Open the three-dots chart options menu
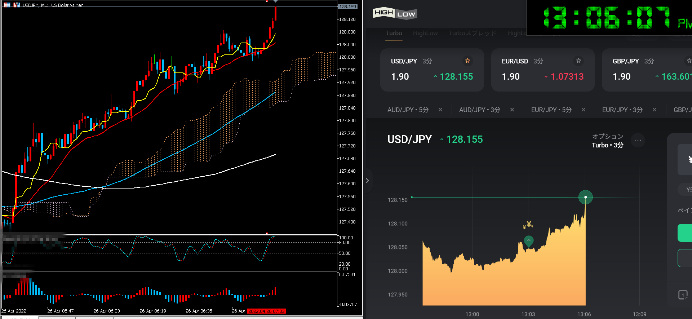 click(638, 140)
